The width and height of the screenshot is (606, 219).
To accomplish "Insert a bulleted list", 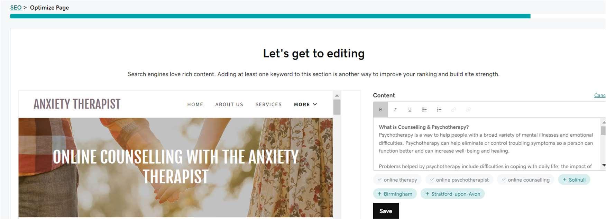I will pos(424,110).
